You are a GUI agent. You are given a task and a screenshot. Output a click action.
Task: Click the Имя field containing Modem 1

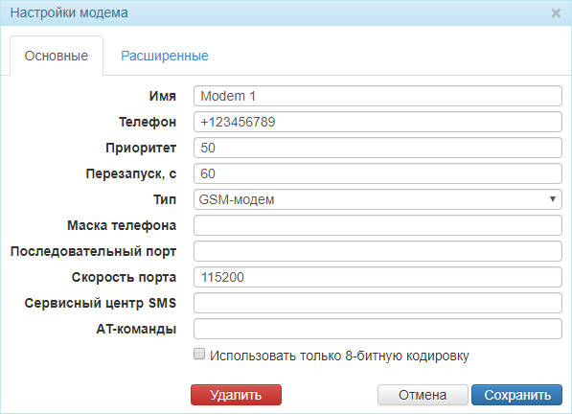tap(378, 96)
